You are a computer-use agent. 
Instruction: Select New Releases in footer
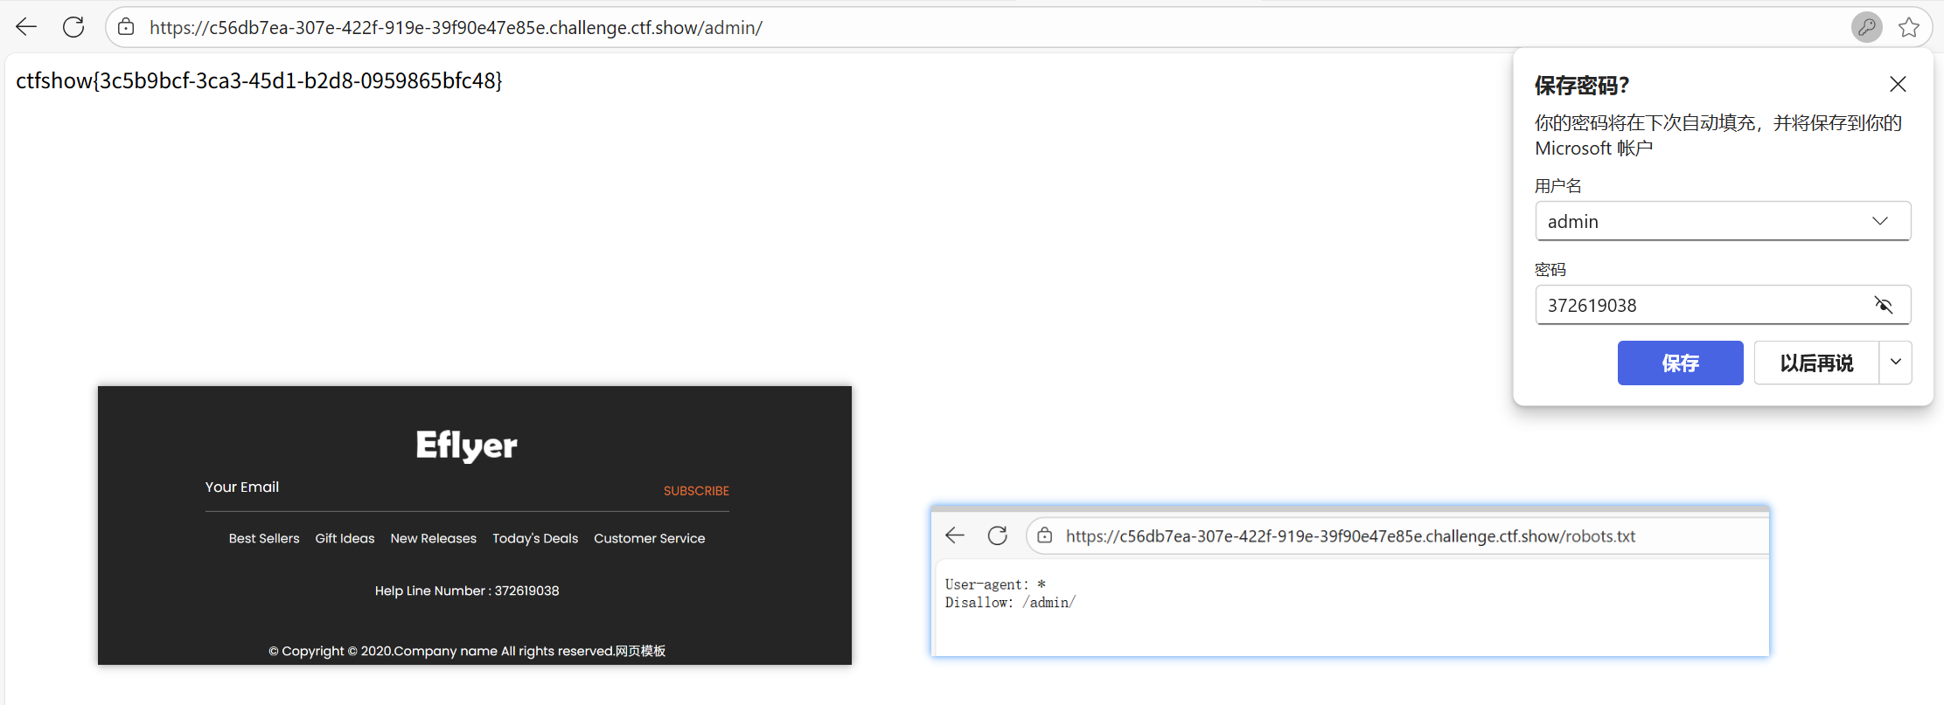coord(433,538)
